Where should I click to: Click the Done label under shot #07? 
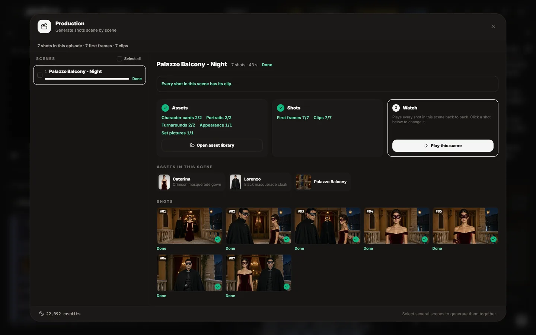(x=230, y=296)
